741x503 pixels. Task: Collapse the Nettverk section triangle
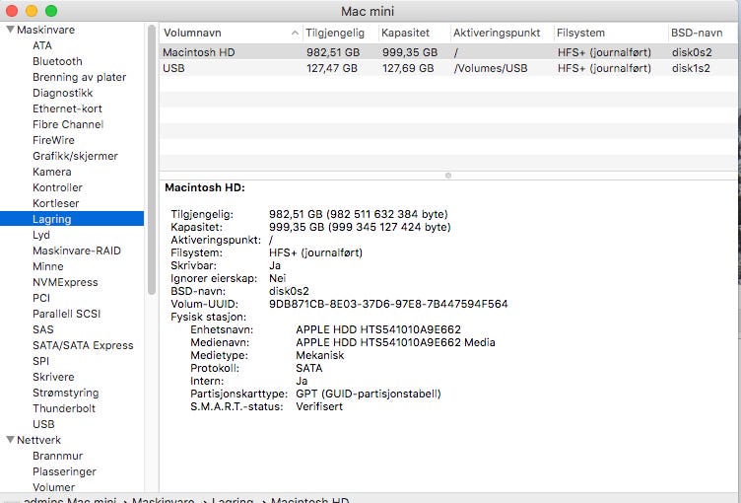(x=10, y=440)
